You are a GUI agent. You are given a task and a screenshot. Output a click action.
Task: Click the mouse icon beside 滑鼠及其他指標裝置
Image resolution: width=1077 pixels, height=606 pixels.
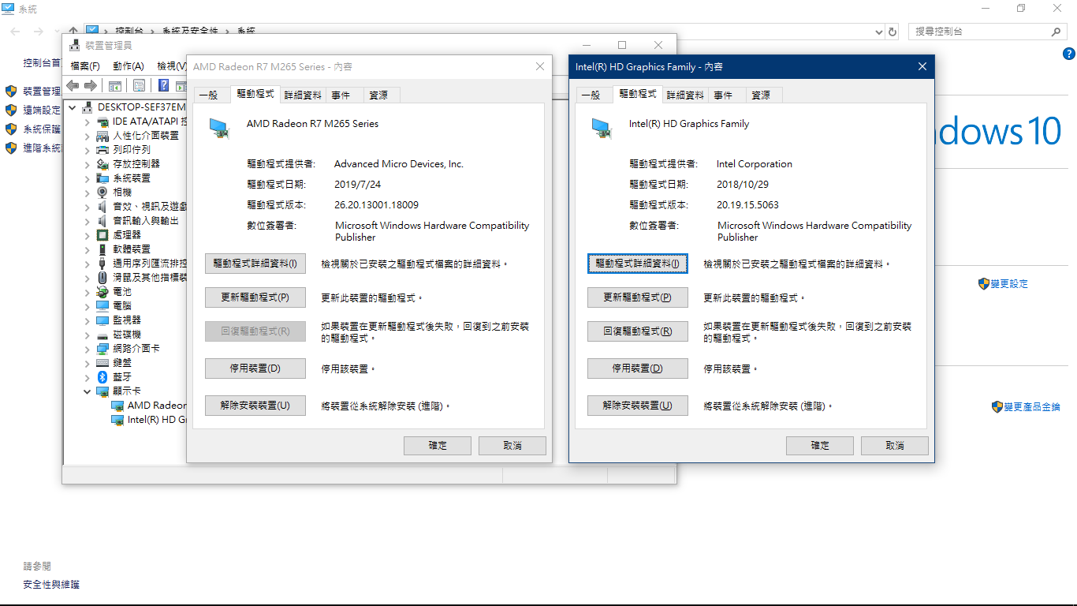coord(102,278)
